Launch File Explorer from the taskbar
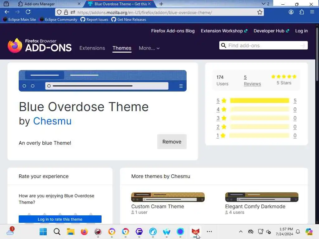The image size is (319, 239). tap(71, 232)
